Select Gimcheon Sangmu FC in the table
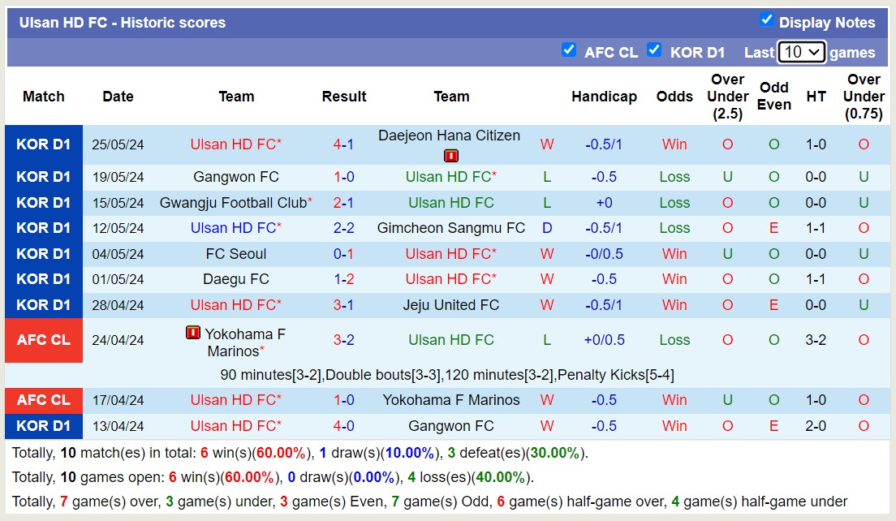This screenshot has width=896, height=521. click(x=450, y=228)
